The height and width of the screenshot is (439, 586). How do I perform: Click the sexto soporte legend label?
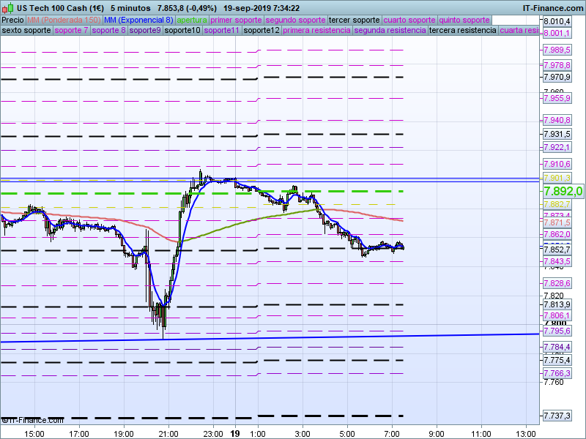pyautogui.click(x=26, y=31)
